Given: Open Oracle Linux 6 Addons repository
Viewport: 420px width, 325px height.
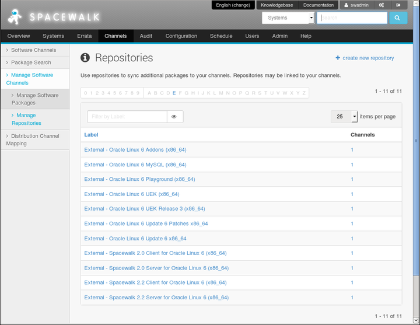Looking at the screenshot, I should (x=135, y=150).
